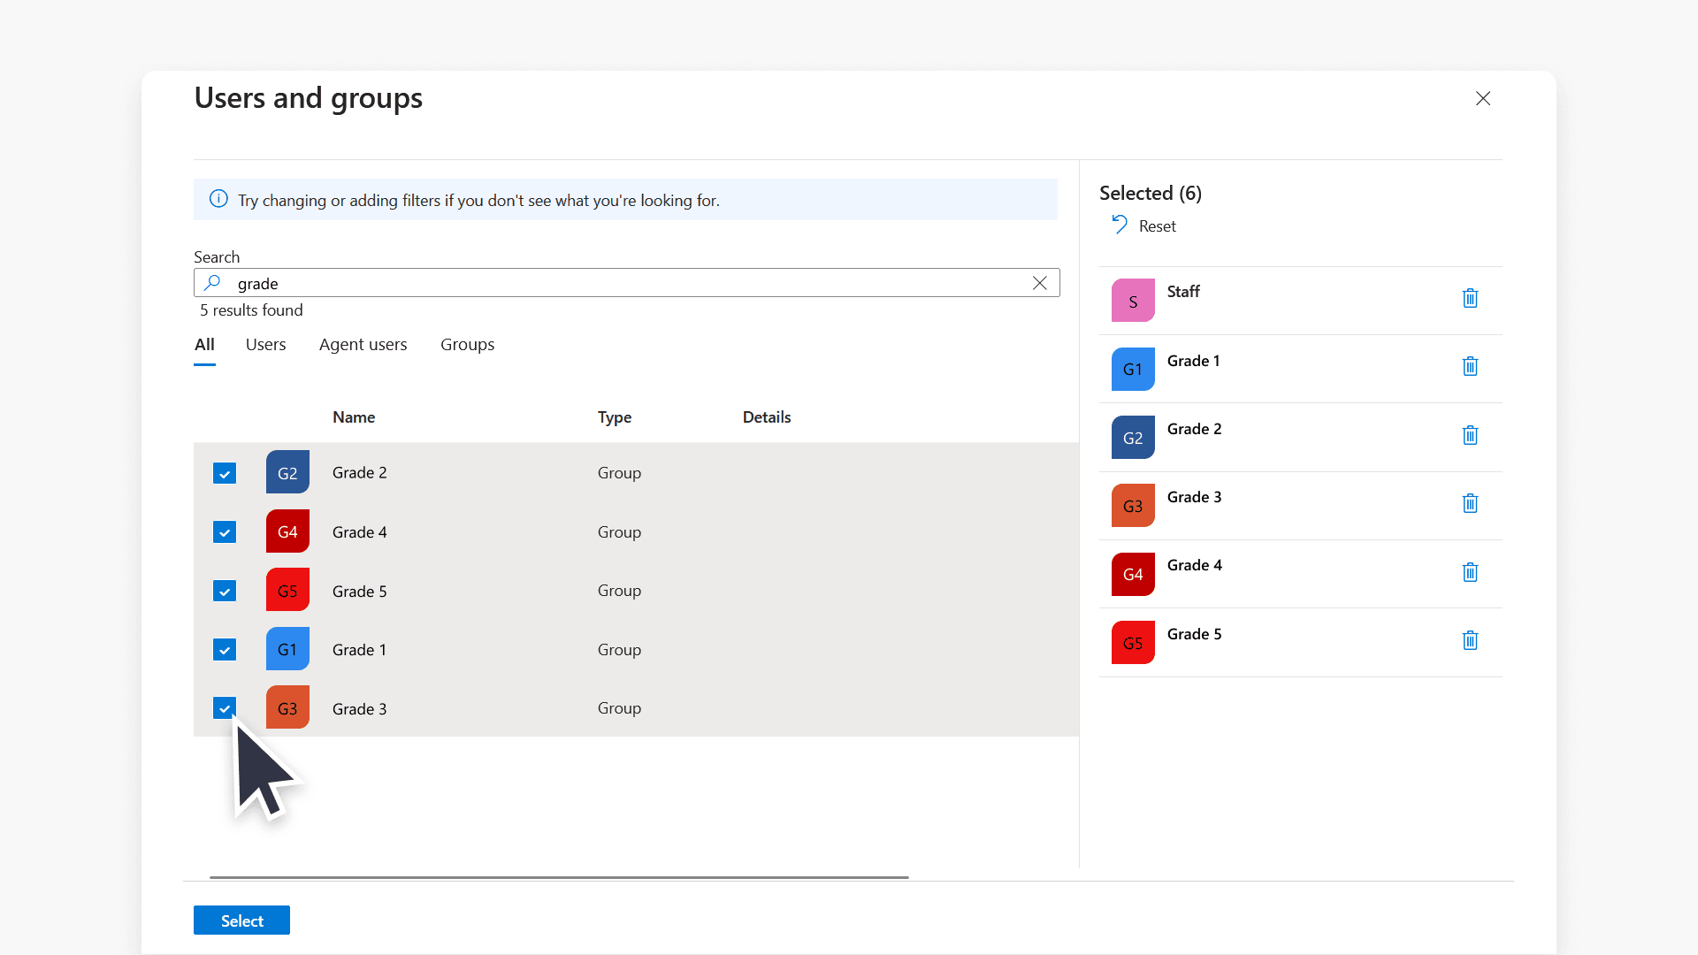Uncheck Grade 5 in the results list

point(224,591)
